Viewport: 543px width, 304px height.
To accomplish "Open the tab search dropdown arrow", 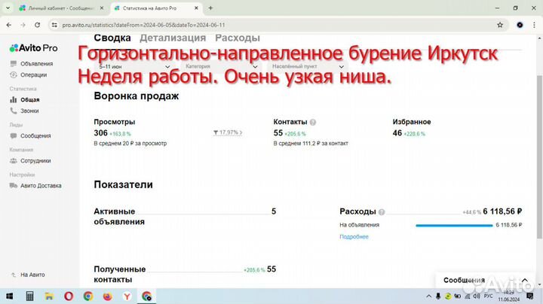I will click(x=8, y=8).
